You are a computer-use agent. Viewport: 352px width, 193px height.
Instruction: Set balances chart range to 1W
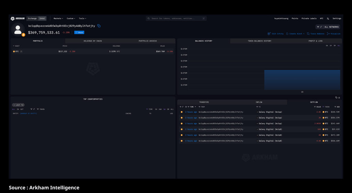tap(327, 46)
